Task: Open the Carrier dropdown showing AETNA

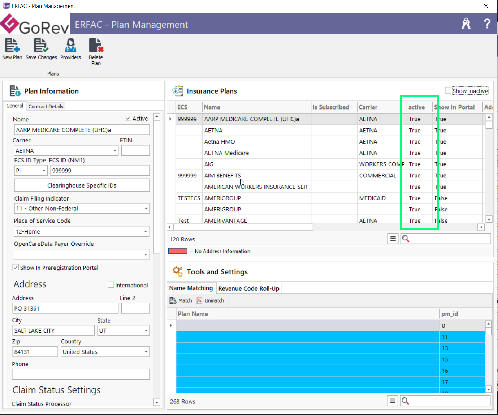Action: pos(115,151)
